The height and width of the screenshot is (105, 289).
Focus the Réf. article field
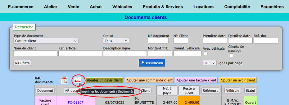tap(80, 53)
